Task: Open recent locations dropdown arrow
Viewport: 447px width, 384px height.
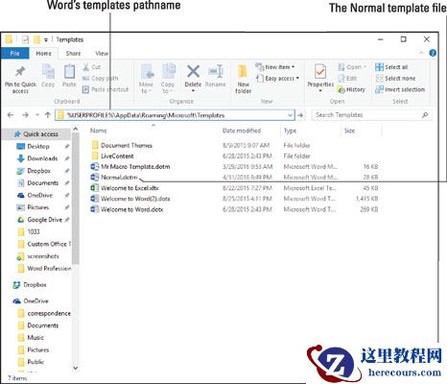Action: (x=37, y=115)
